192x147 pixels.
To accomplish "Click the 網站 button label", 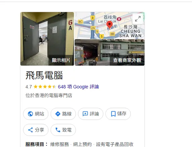I will [39, 114].
